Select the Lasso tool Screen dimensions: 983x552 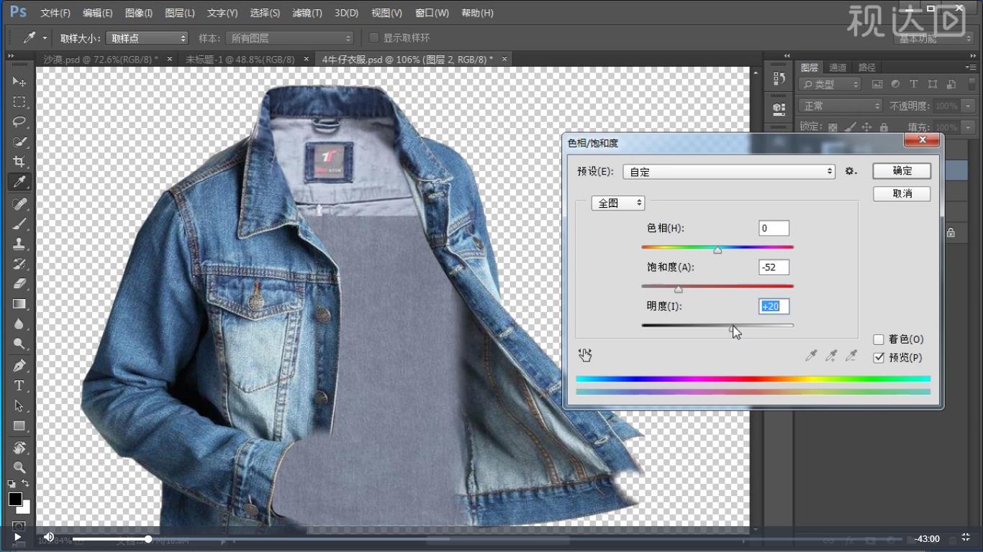pos(19,121)
